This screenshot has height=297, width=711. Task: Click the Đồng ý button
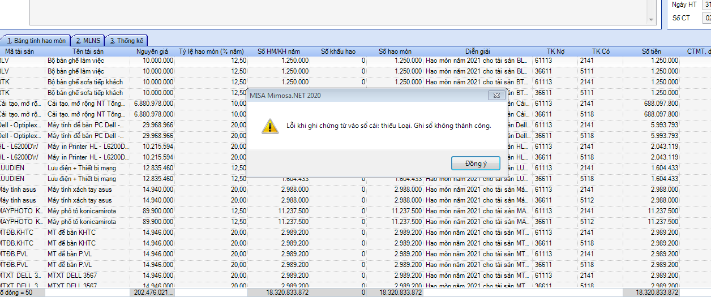[x=476, y=163]
